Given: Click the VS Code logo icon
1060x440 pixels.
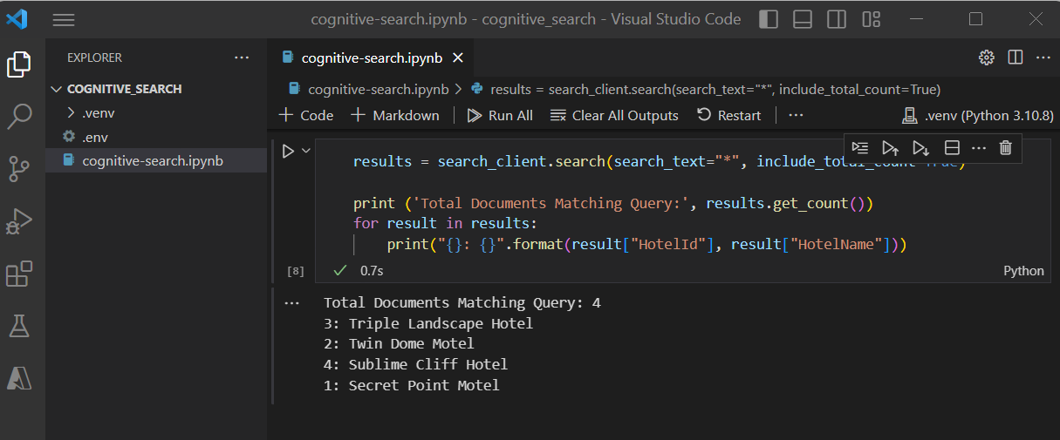Looking at the screenshot, I should tap(17, 19).
